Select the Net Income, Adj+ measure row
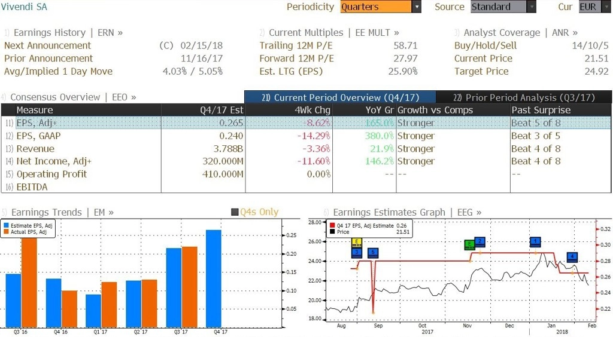Image resolution: width=613 pixels, height=337 pixels. [306, 161]
